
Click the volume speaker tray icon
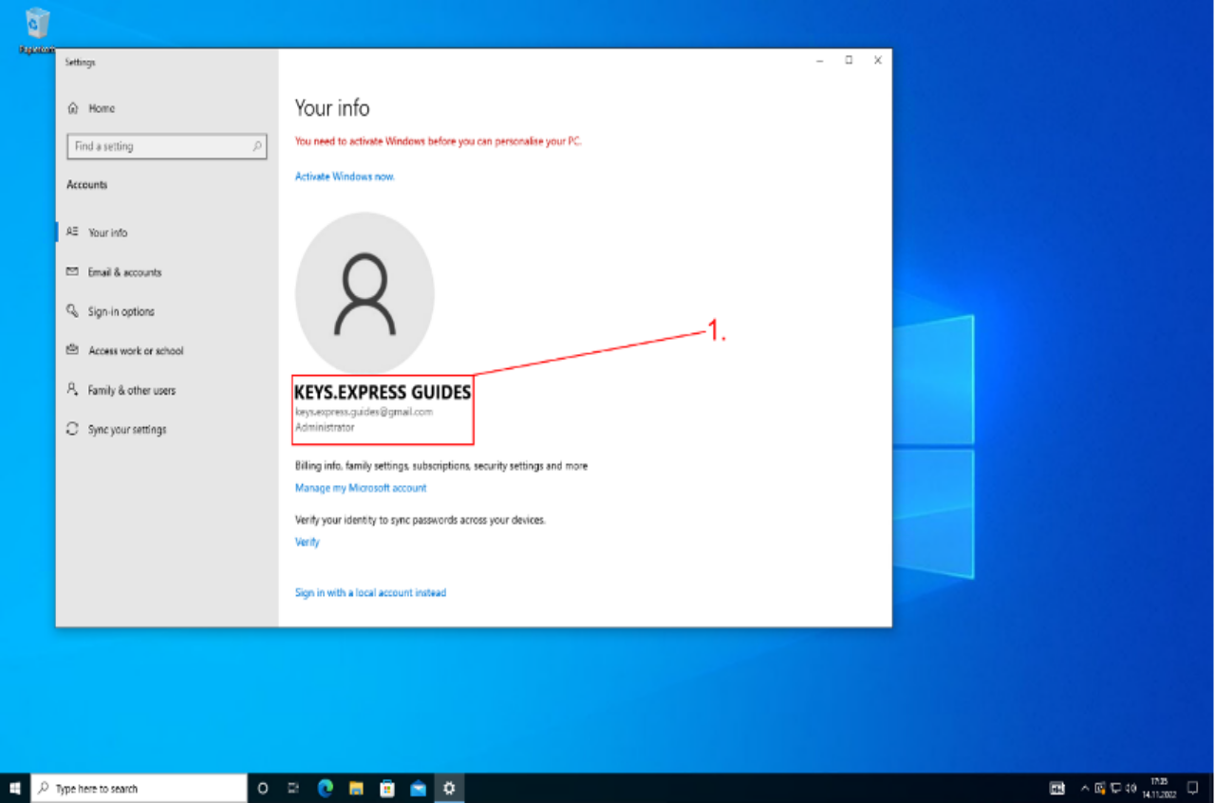point(1131,788)
